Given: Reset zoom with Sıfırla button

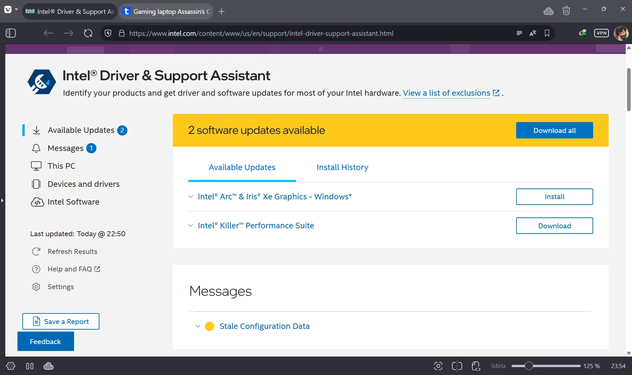Looking at the screenshot, I should pos(498,366).
